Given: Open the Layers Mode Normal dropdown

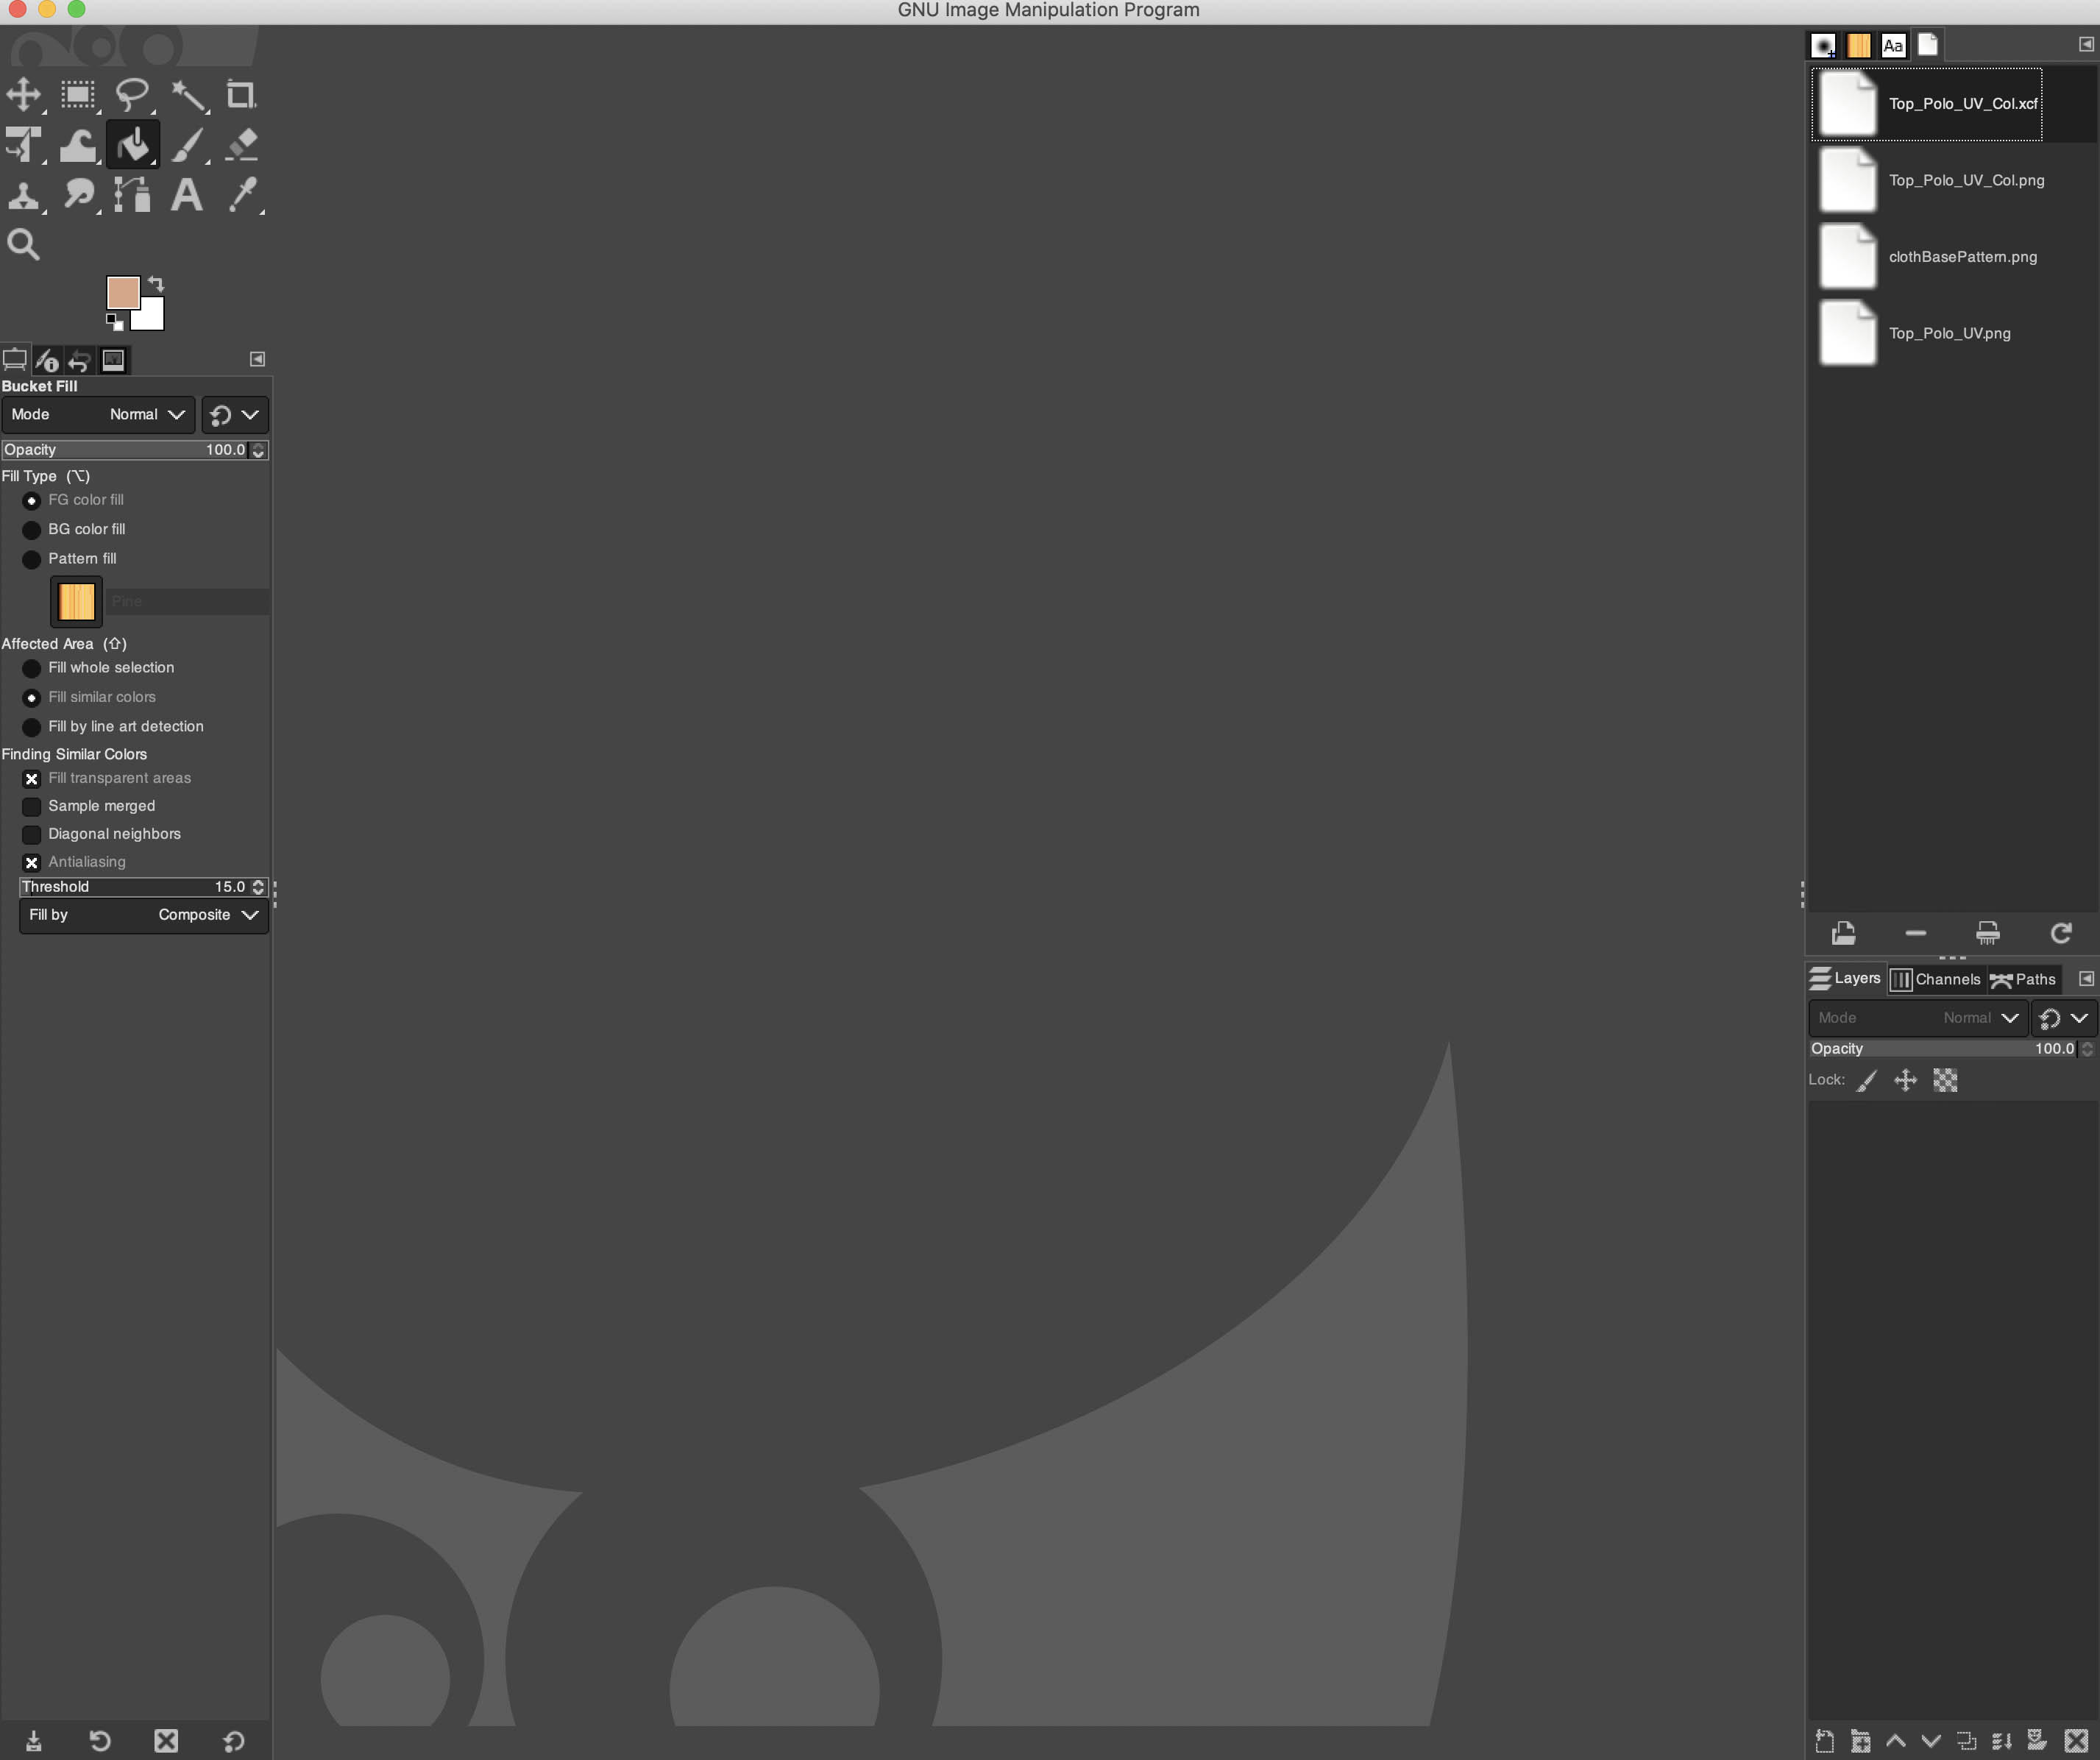Looking at the screenshot, I should (x=1917, y=1018).
